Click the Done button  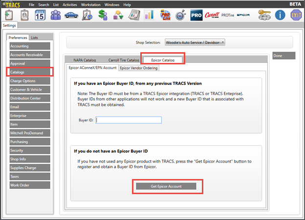[x=284, y=56]
